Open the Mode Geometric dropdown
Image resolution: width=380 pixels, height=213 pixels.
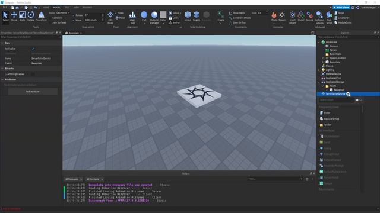point(63,13)
